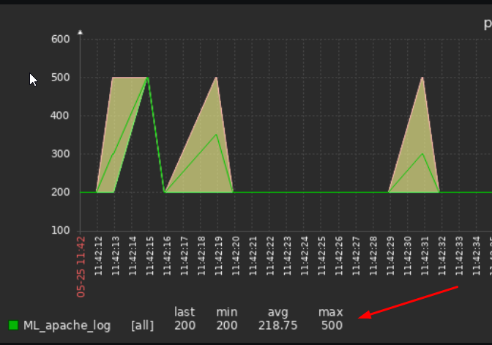Screen dimensions: 492x345
Task: Click the 'min' column header
Action: [226, 312]
